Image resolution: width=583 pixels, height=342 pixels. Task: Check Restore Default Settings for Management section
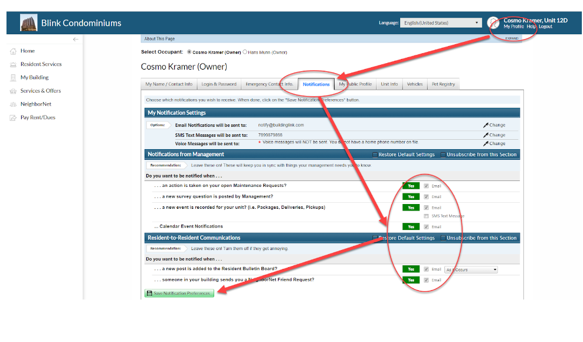[x=375, y=154]
